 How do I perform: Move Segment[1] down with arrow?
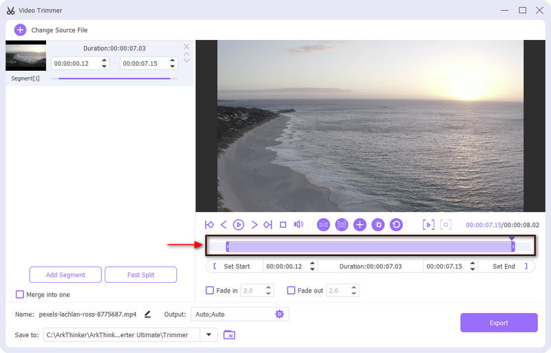click(187, 61)
